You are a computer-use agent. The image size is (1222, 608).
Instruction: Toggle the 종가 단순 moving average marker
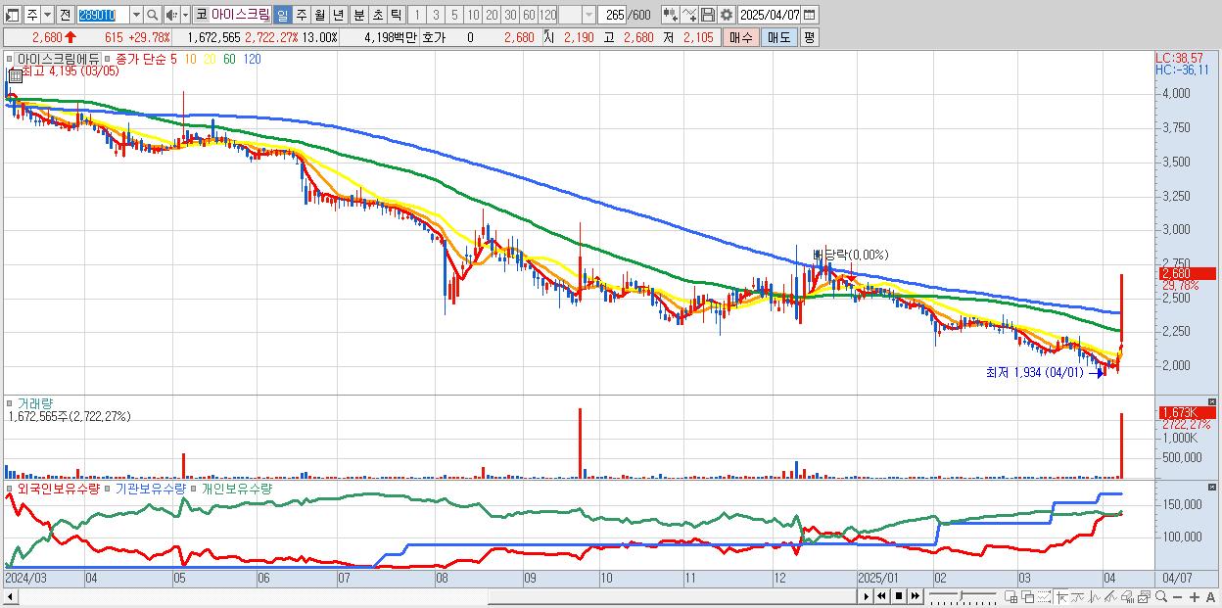point(109,59)
